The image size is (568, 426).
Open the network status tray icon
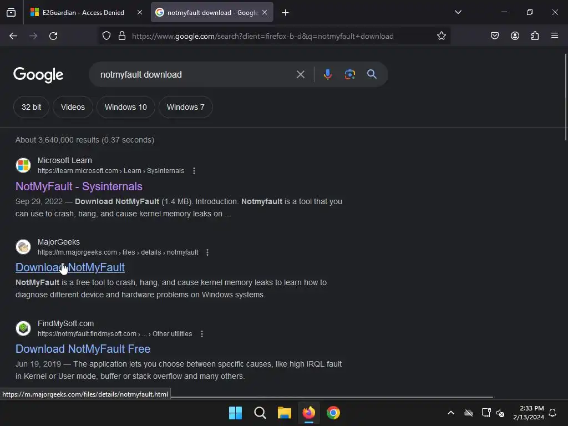pos(486,413)
